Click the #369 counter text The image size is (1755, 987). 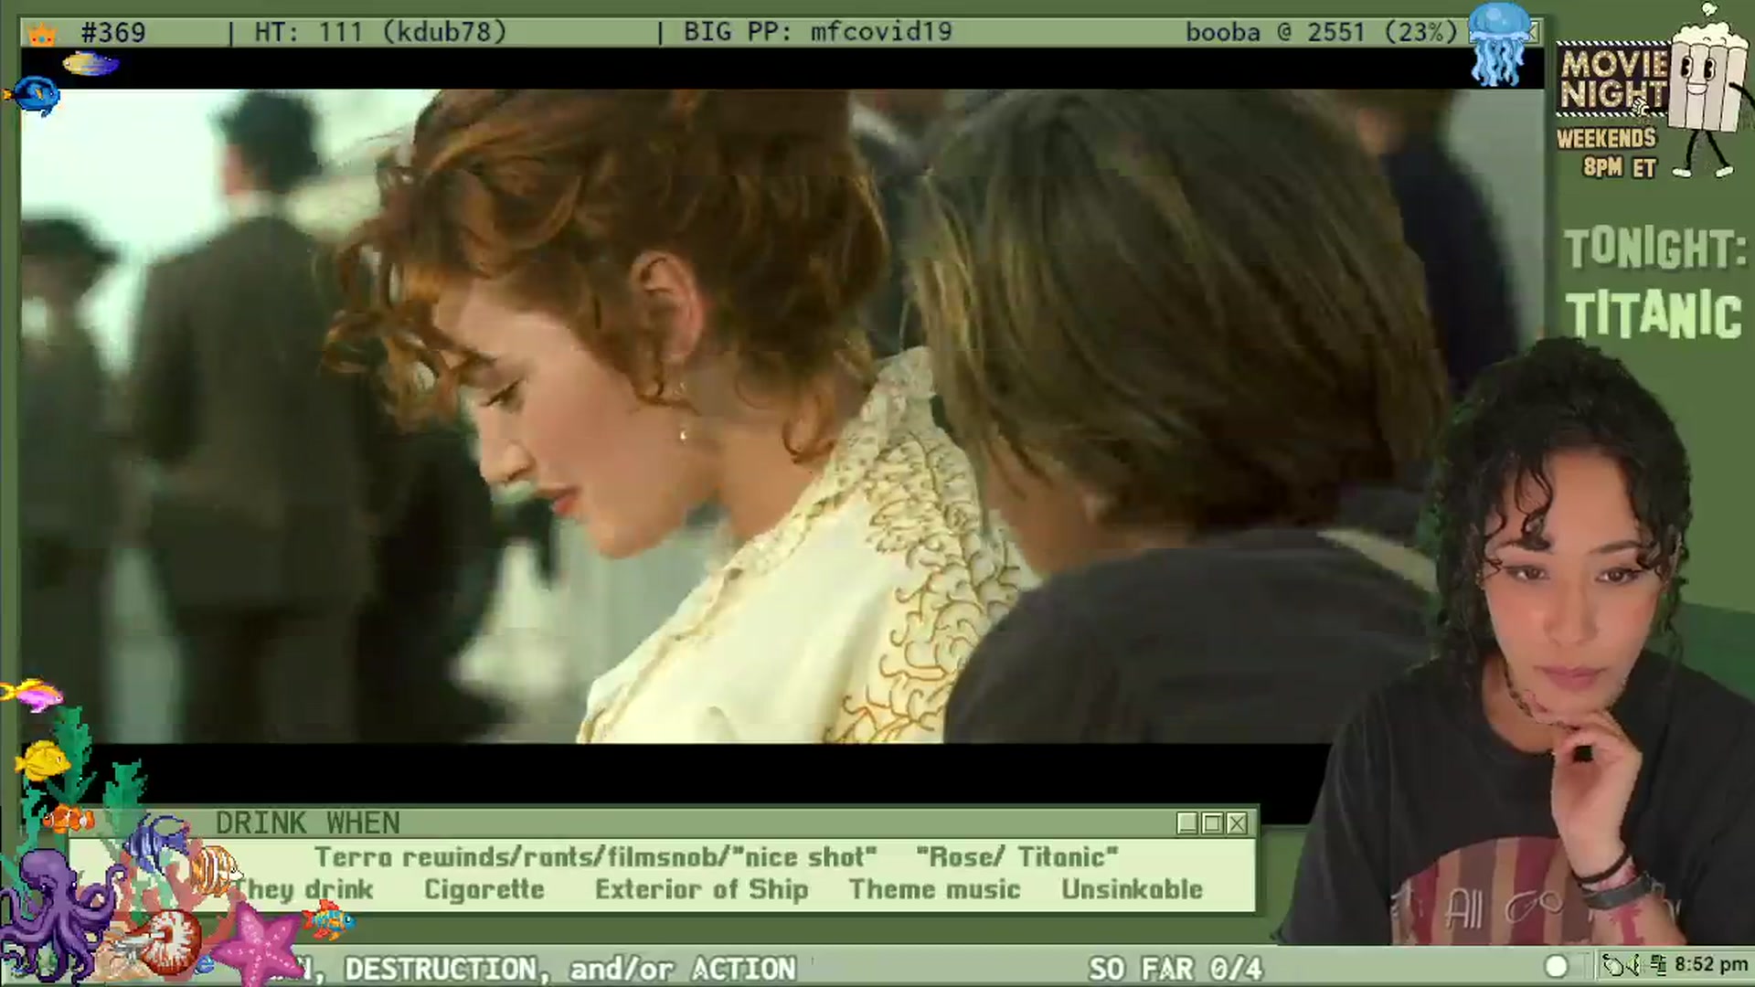112,33
